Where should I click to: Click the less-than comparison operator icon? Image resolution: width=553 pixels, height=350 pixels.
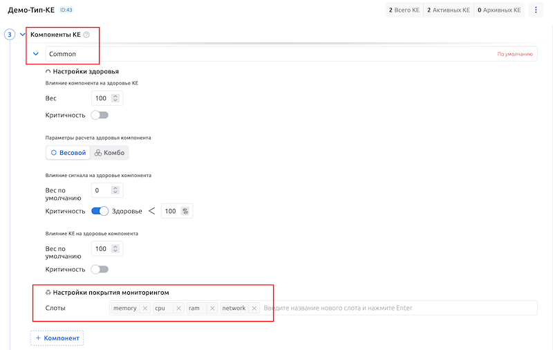151,211
